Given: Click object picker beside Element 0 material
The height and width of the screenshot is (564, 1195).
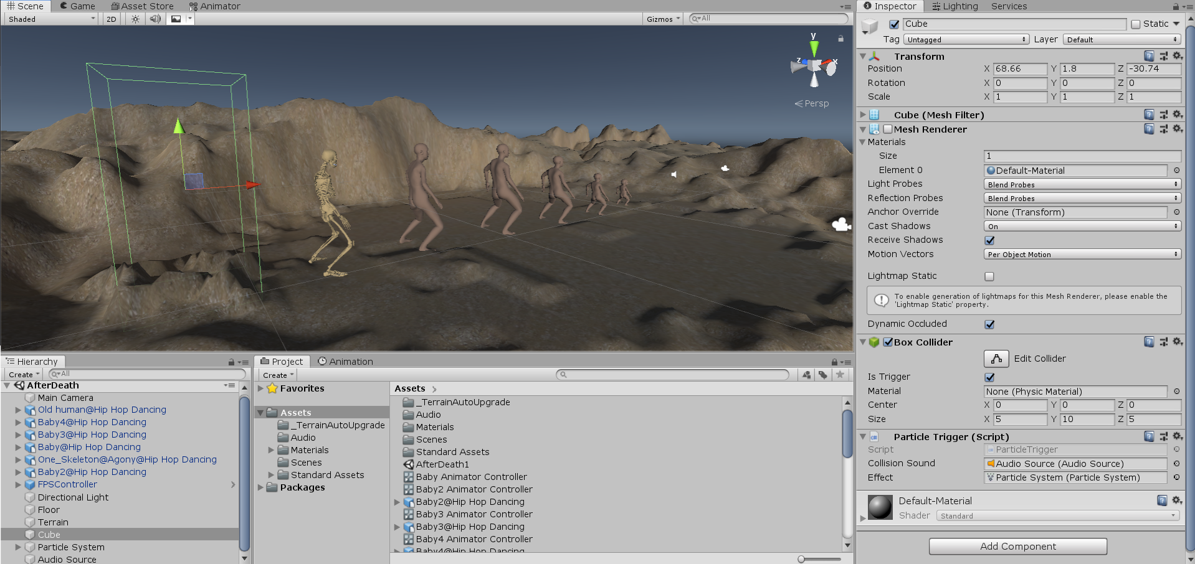Looking at the screenshot, I should 1176,171.
